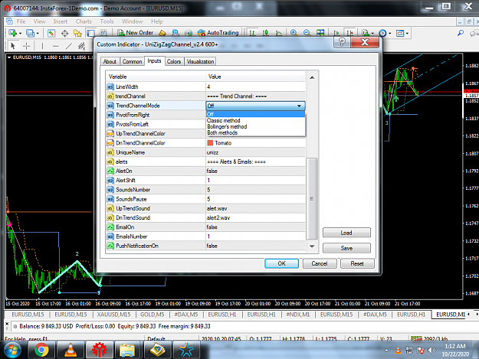
Task: Select the #NDX,M1 chart tab
Action: click(298, 315)
